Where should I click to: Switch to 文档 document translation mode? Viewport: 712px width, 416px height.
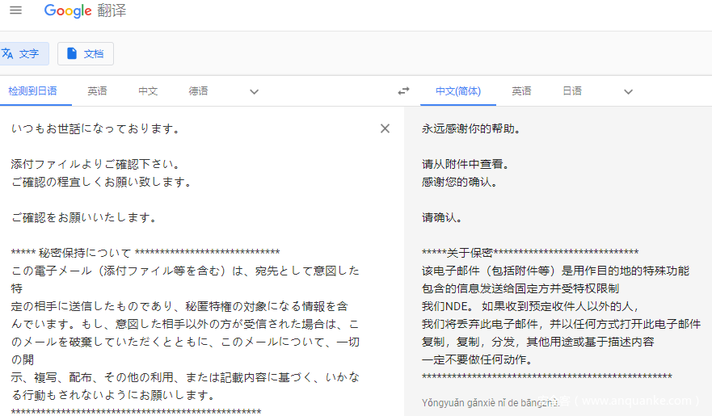click(85, 53)
